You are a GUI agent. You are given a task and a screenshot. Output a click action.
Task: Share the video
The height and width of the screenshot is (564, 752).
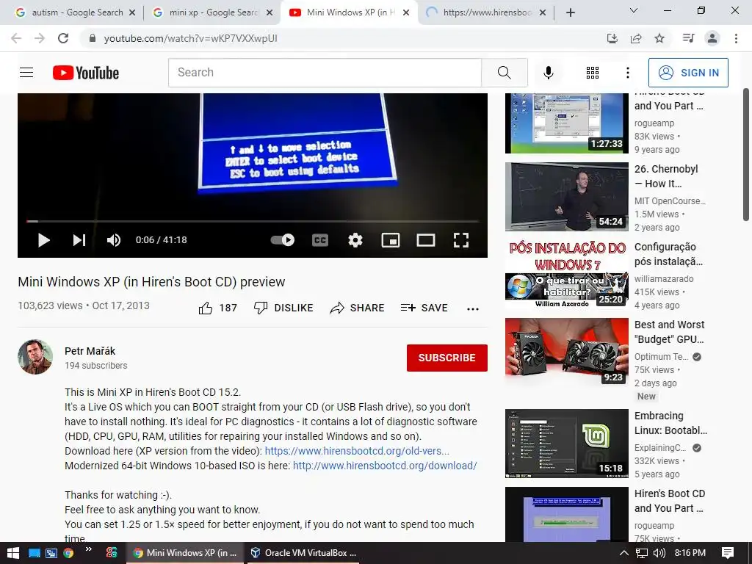point(358,308)
